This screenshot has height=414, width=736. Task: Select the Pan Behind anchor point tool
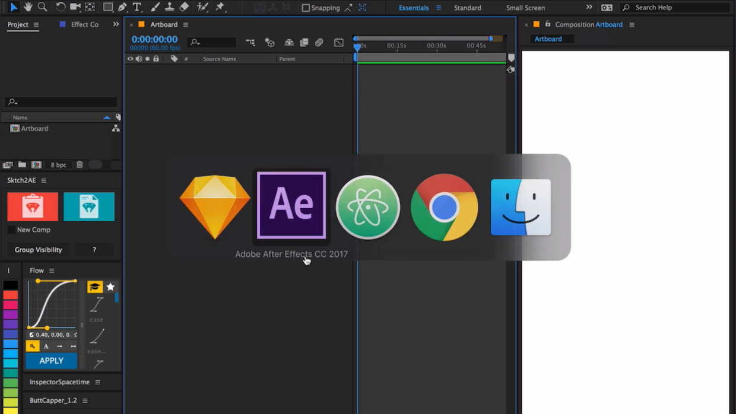pos(90,7)
